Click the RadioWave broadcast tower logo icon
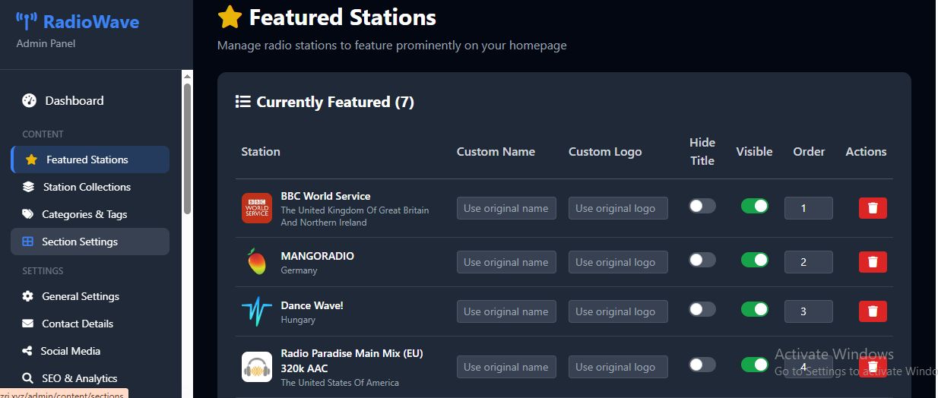This screenshot has height=398, width=938. [27, 21]
